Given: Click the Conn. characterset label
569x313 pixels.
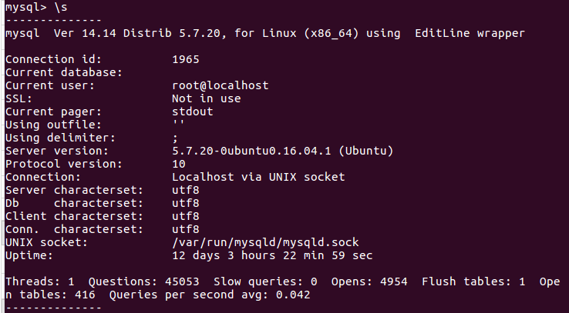Looking at the screenshot, I should [x=74, y=229].
